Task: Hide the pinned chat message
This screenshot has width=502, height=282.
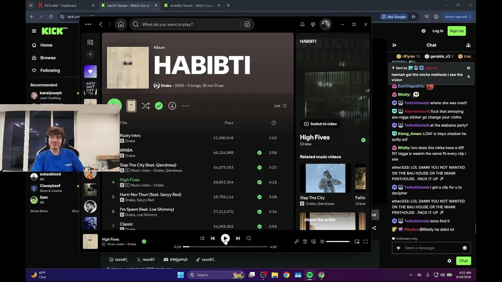Action: coord(469,68)
